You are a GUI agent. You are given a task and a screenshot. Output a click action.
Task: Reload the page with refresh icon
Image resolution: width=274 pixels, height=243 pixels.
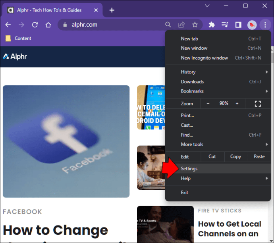[x=35, y=25]
